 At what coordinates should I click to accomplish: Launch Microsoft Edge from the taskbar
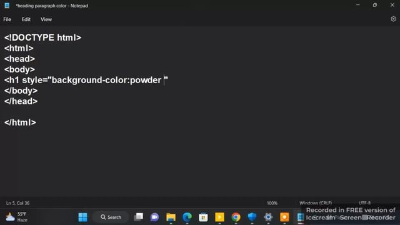coord(187,217)
